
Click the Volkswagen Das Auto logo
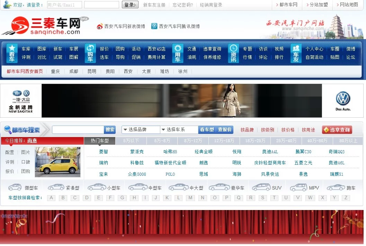pos(343,101)
